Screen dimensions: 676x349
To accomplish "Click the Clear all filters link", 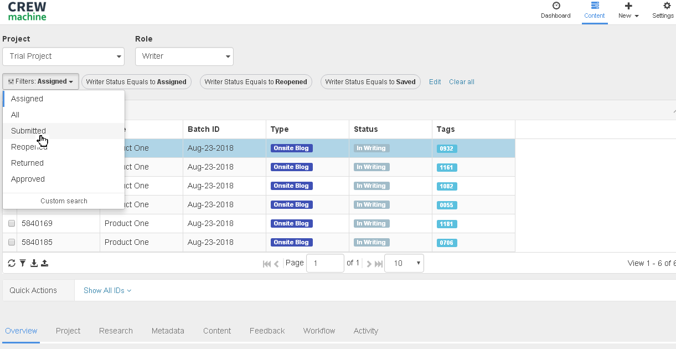I will coord(462,82).
